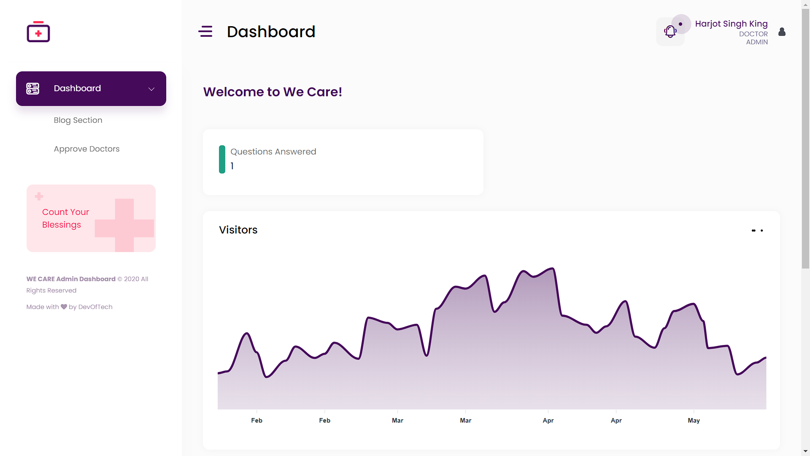The width and height of the screenshot is (810, 456).
Task: Click the Dashboard sidebar menu icon
Action: 32,88
